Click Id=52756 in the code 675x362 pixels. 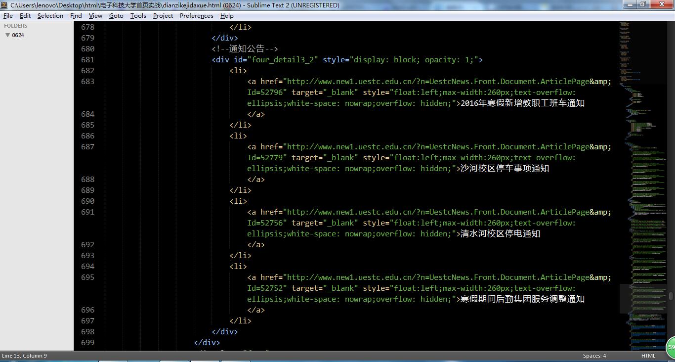point(265,223)
